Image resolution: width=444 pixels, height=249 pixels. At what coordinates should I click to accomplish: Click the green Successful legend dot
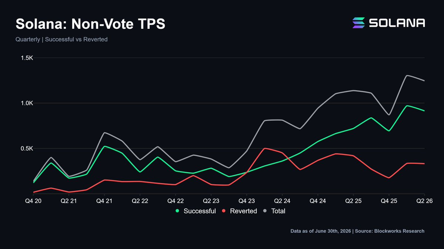click(x=177, y=211)
